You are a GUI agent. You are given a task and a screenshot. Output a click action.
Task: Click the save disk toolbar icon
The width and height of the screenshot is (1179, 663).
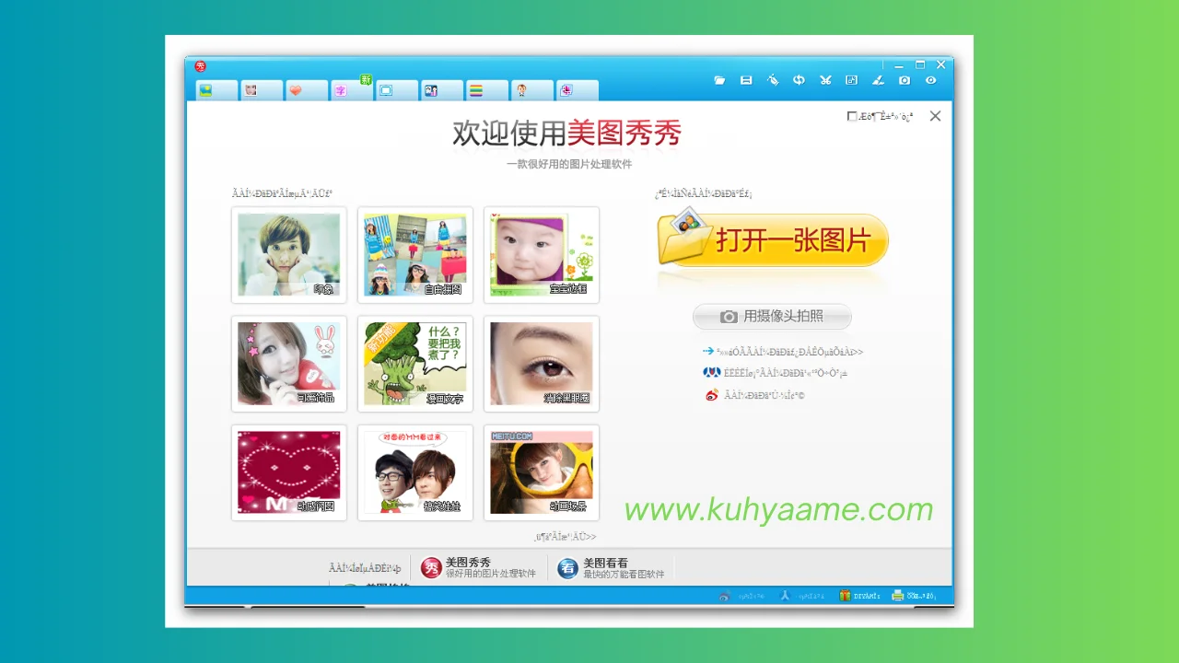click(746, 80)
